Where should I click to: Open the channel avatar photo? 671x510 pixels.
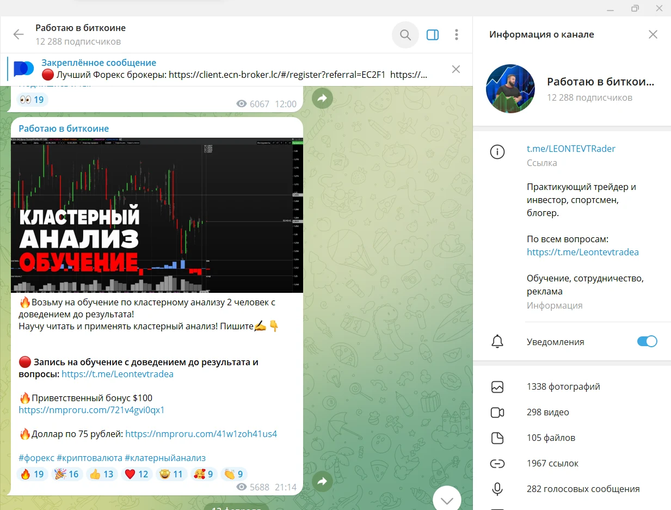(510, 89)
